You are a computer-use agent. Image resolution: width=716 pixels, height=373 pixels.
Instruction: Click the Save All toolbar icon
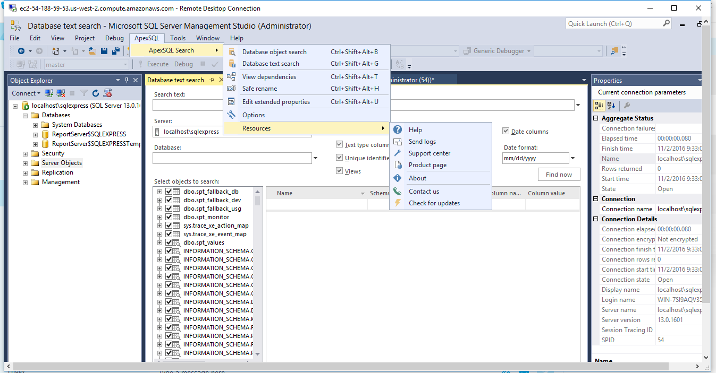point(115,51)
